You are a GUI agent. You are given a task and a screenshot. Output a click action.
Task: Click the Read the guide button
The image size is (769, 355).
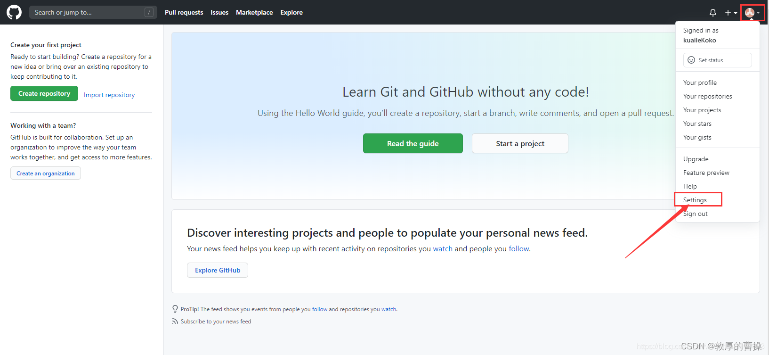[413, 143]
